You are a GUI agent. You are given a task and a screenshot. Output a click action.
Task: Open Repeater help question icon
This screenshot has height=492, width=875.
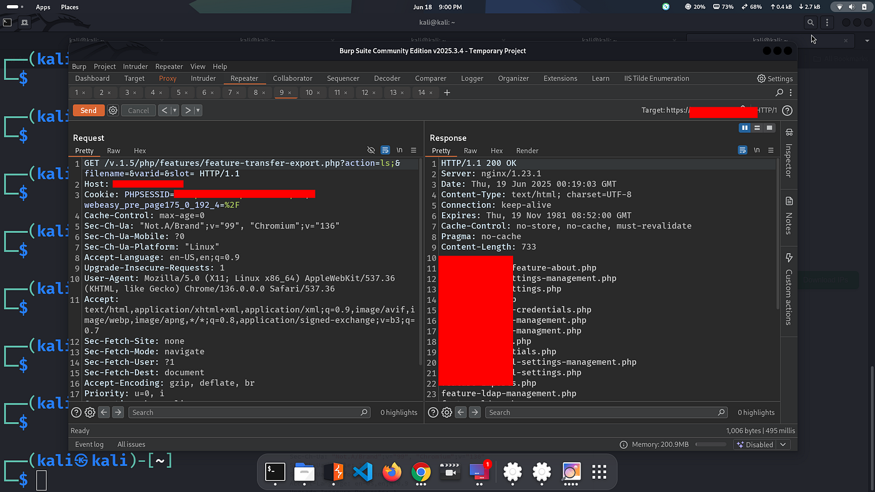[x=787, y=111]
